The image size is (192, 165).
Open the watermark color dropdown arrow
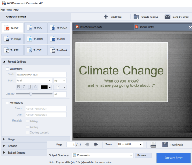[x=50, y=87]
